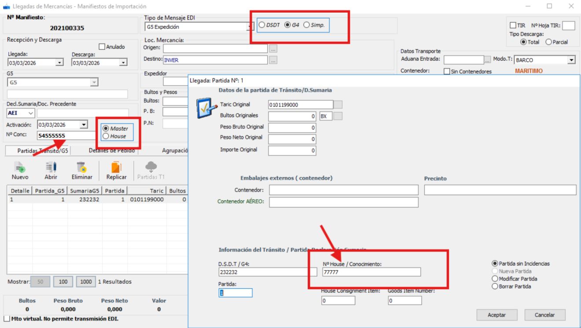This screenshot has height=328, width=581.
Task: Click the Eliminar toolbar icon
Action: tap(82, 168)
